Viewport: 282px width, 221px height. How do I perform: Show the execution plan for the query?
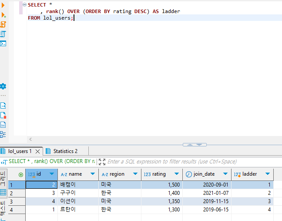coord(3,34)
